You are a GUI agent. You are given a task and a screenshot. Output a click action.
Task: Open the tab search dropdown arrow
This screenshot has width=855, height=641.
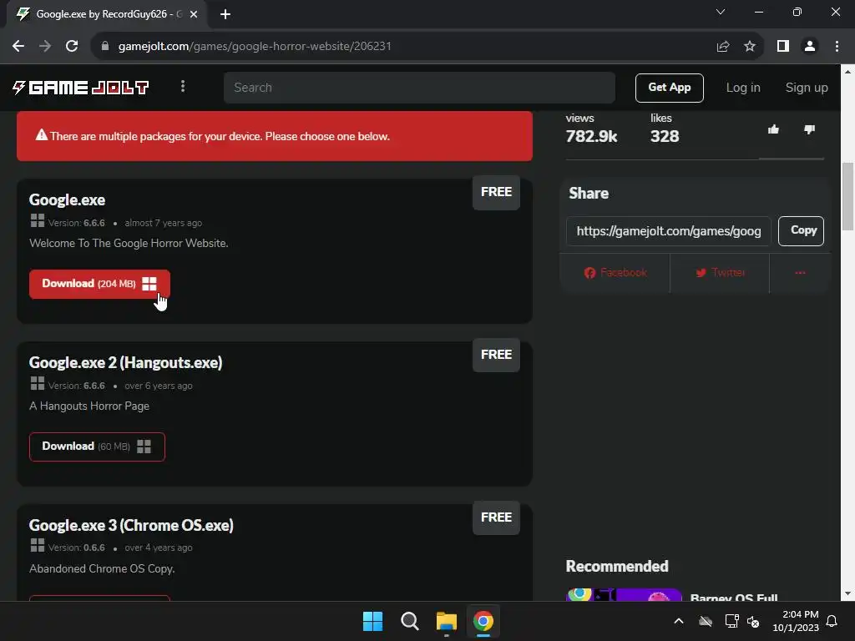(x=721, y=12)
